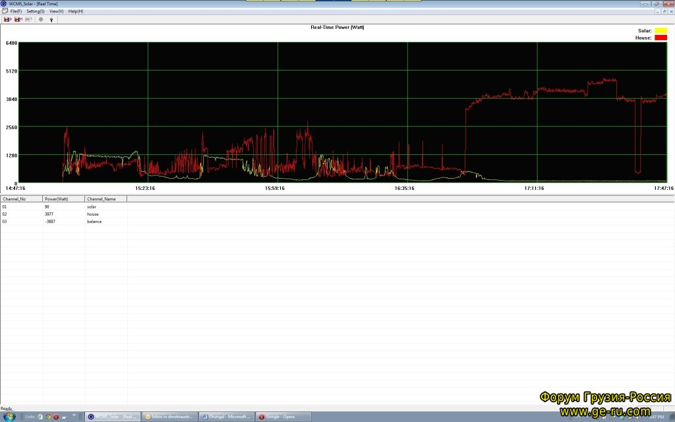The image size is (675, 422).
Task: Click the Channel_No column header
Action: pos(22,199)
